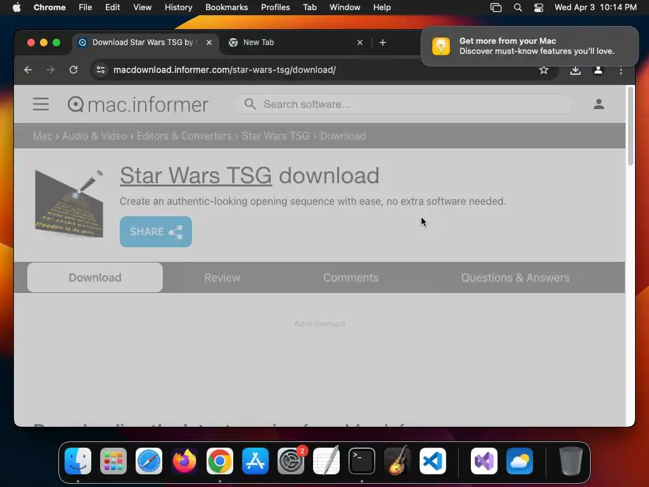The image size is (649, 487).
Task: Open the File menu
Action: click(86, 8)
